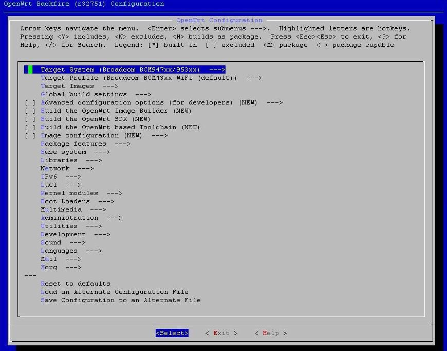447x351 pixels.
Task: Choose Reset to defaults
Action: 75,284
